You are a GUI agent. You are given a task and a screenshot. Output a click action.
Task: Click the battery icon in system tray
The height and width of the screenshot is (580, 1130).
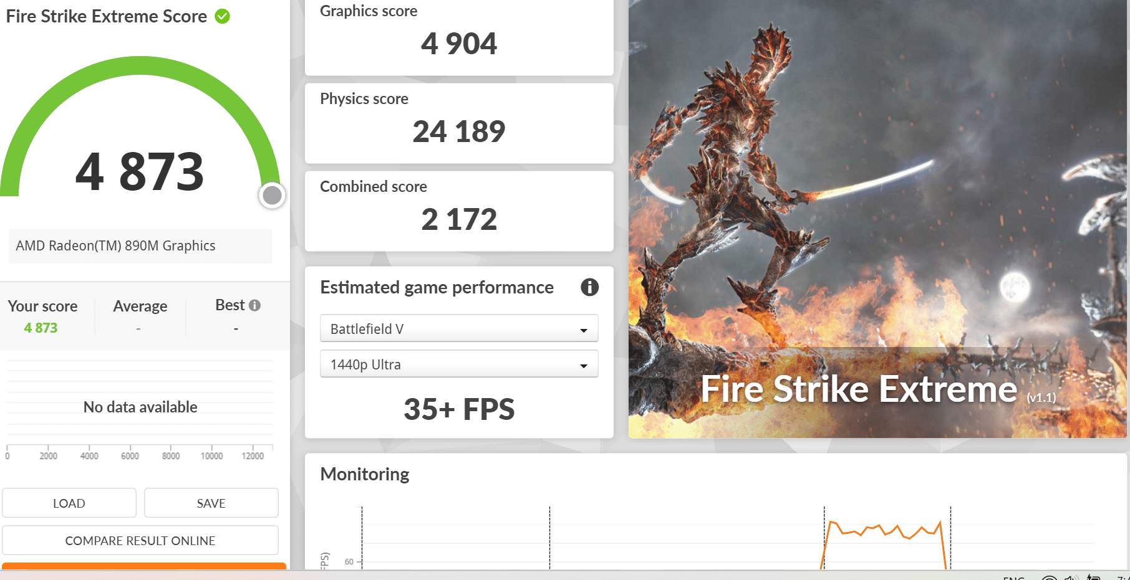(x=1093, y=578)
